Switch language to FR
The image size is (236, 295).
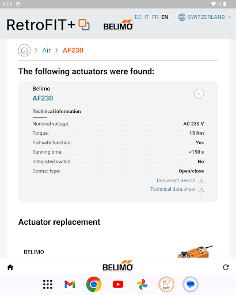[x=155, y=17]
